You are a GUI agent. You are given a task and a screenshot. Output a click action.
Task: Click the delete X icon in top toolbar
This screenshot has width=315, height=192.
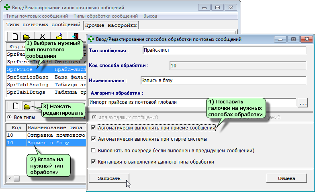click(43, 37)
